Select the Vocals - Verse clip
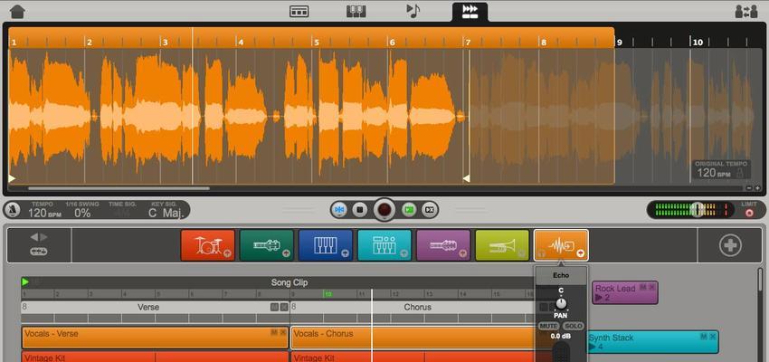The image size is (769, 362). pyautogui.click(x=155, y=338)
